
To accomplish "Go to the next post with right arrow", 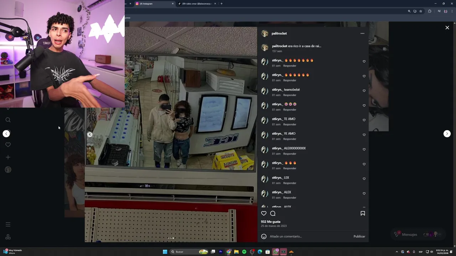I will pos(447,134).
